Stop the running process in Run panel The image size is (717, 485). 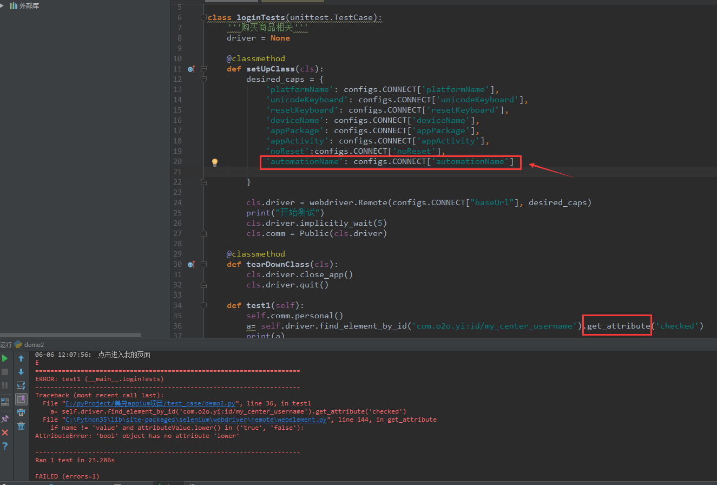click(5, 372)
